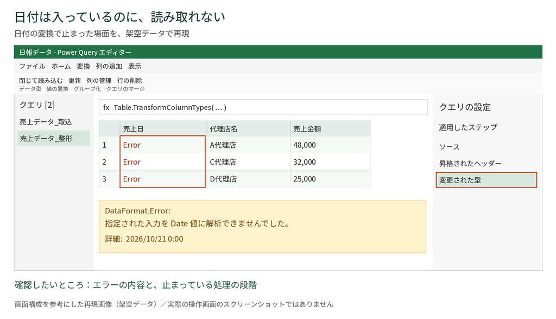Viewport: 556px width, 319px height.
Task: Click the Power Query エディター title bar
Action: (278, 52)
